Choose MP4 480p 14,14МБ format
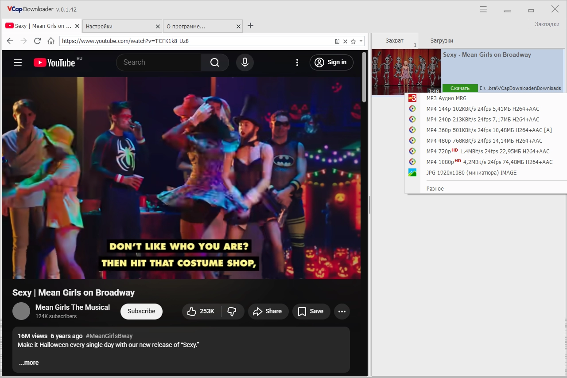This screenshot has width=567, height=378. pos(486,141)
